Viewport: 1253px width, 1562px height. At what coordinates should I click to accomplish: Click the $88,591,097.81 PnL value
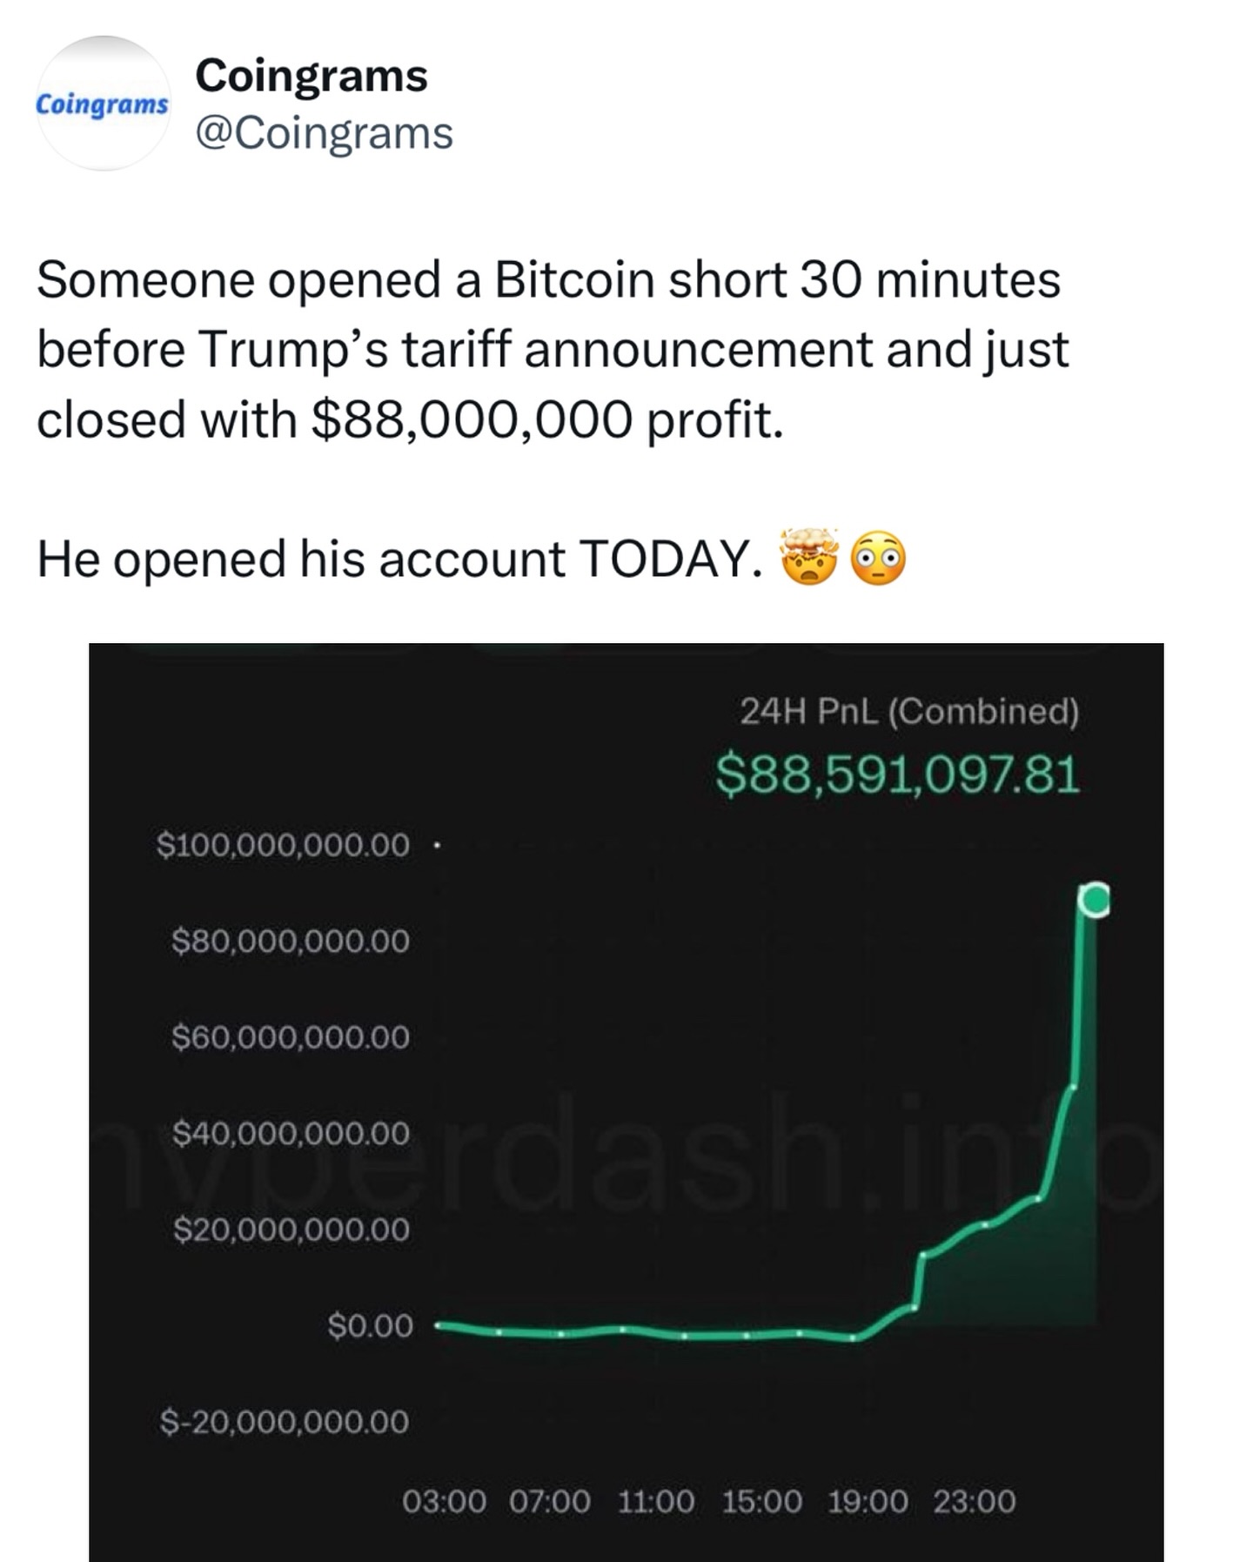click(x=897, y=774)
